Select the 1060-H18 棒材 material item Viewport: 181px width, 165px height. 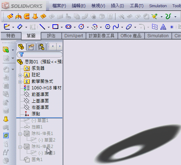42,88
